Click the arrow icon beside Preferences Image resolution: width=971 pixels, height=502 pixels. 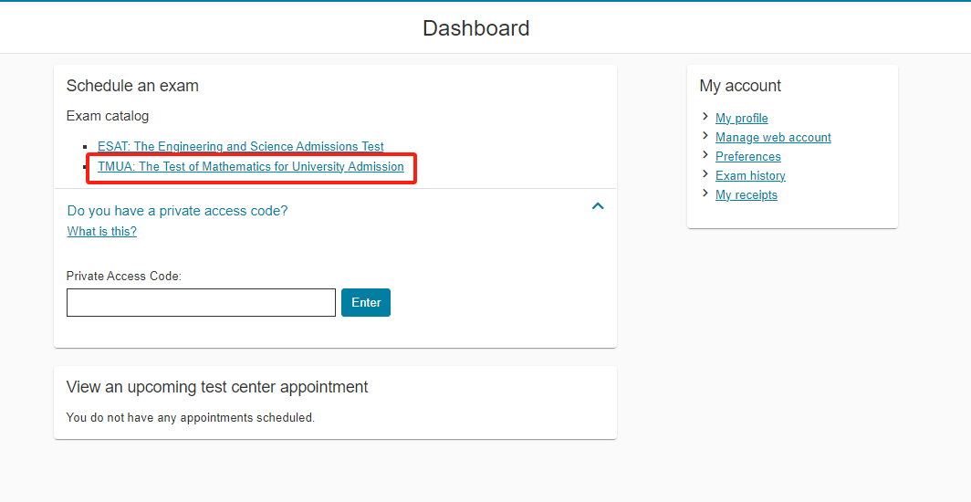pos(705,155)
